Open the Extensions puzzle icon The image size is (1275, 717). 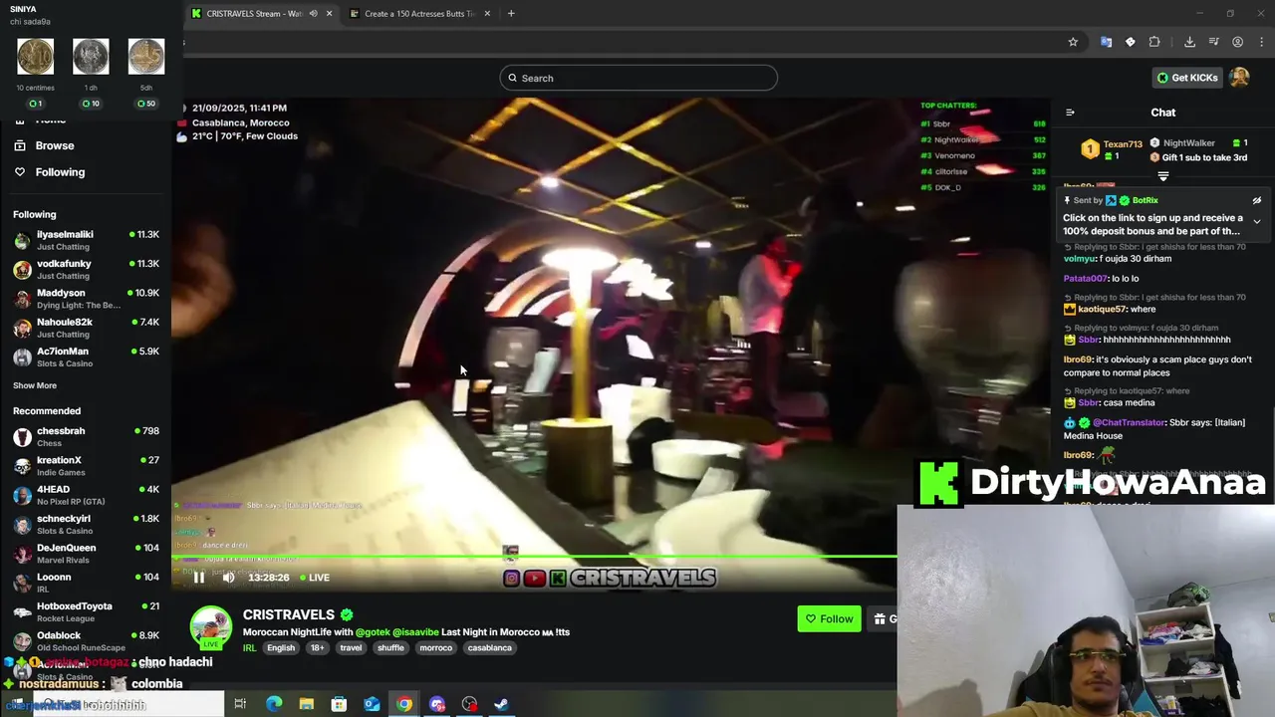click(x=1154, y=42)
